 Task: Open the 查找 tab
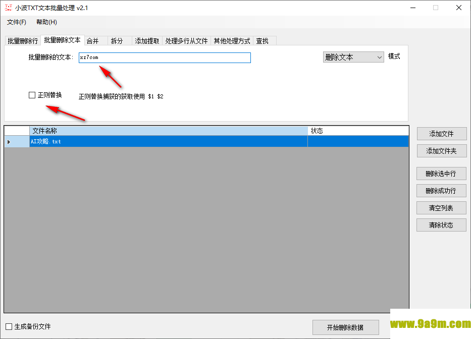(265, 41)
